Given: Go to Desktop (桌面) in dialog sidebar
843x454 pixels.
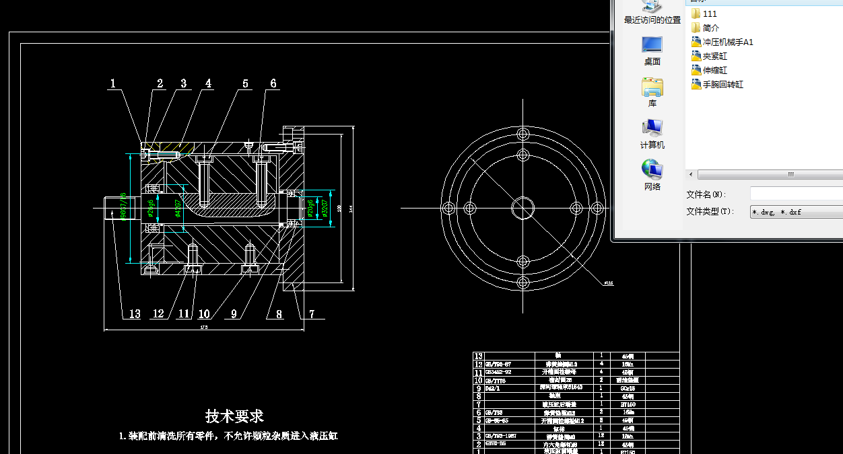Looking at the screenshot, I should point(652,51).
